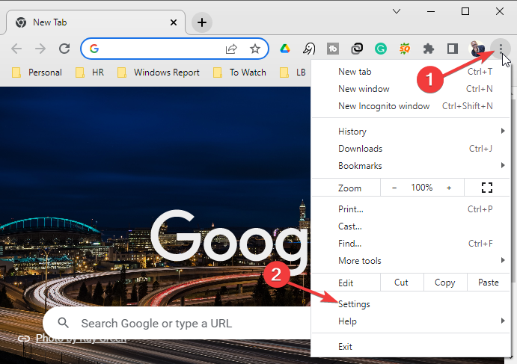Click the linked-squares extension icon
The image size is (517, 364).
(357, 49)
